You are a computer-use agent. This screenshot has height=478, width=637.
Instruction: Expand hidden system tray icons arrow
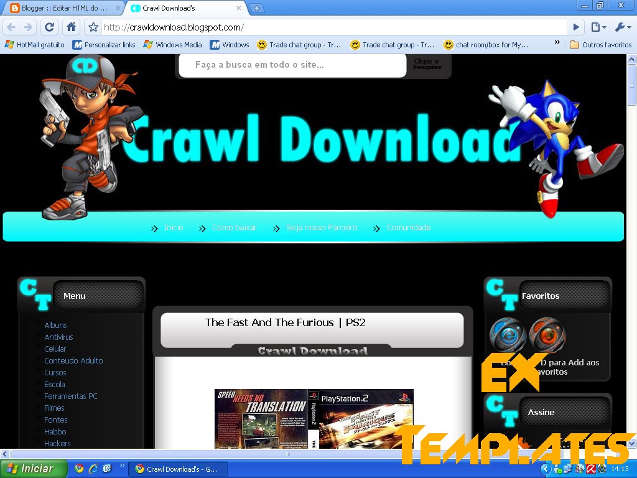(x=545, y=469)
